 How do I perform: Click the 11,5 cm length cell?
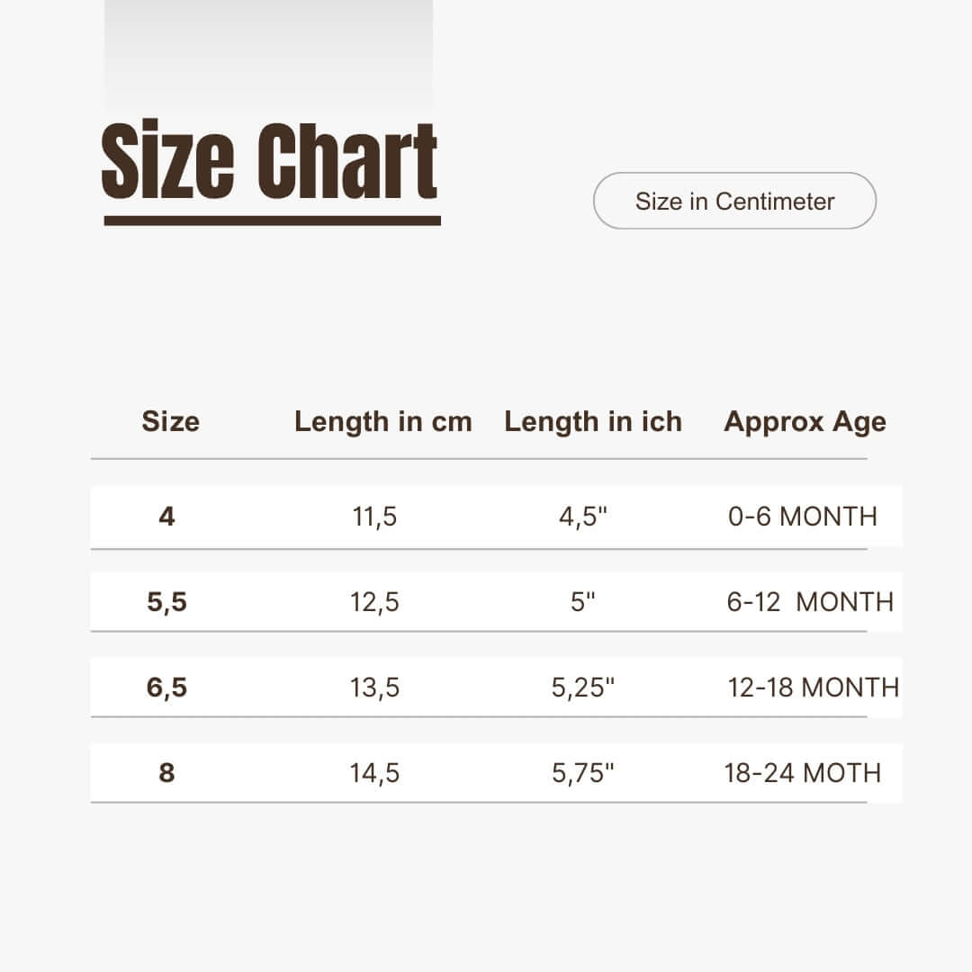pos(374,517)
